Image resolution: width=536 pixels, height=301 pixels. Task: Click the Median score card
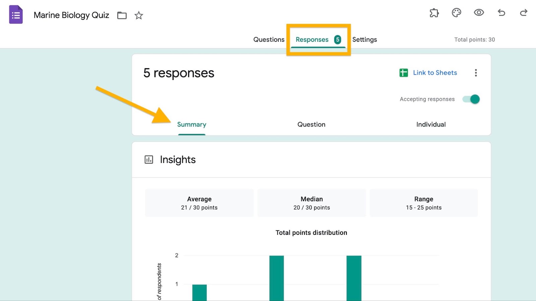tap(312, 203)
